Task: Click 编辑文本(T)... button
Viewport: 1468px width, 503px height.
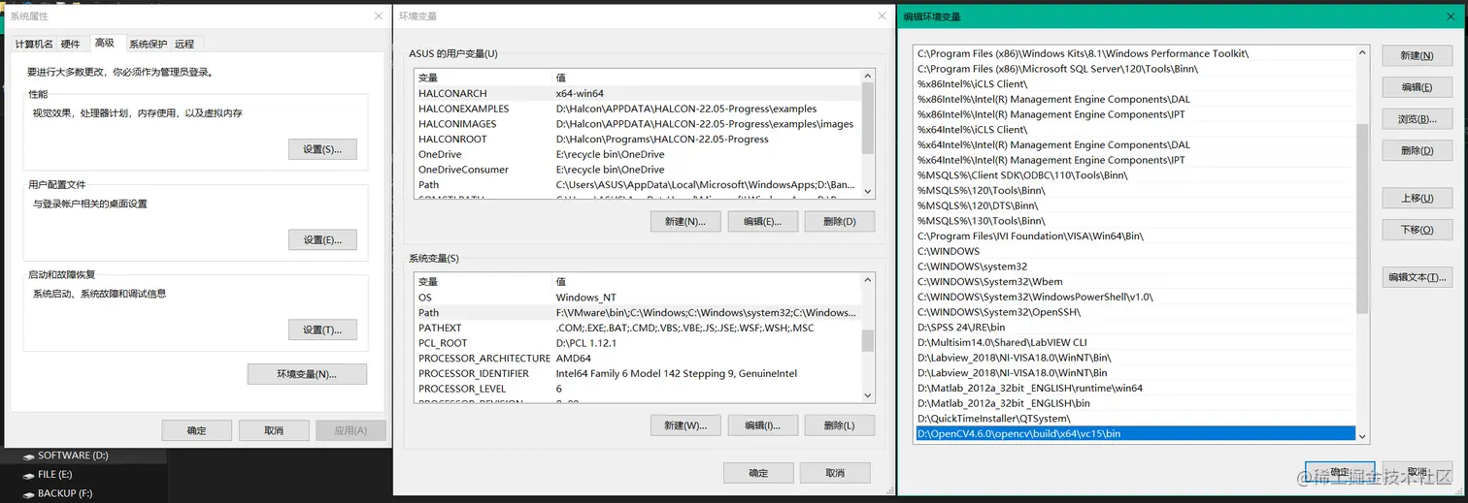Action: [1418, 277]
